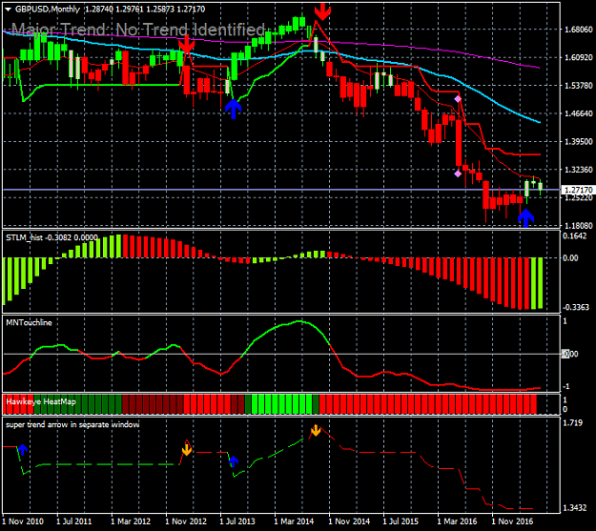Select the large red down arrow at the 2014 peak

pyautogui.click(x=322, y=11)
